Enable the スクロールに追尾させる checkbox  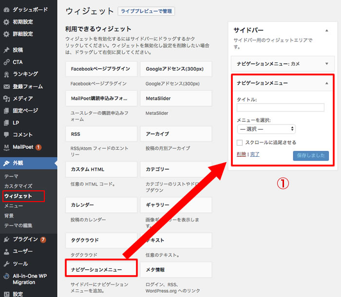pyautogui.click(x=240, y=143)
